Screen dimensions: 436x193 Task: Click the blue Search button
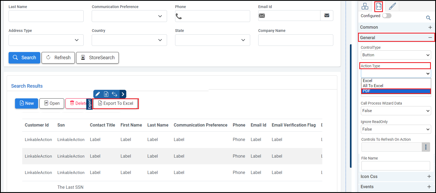coord(24,58)
